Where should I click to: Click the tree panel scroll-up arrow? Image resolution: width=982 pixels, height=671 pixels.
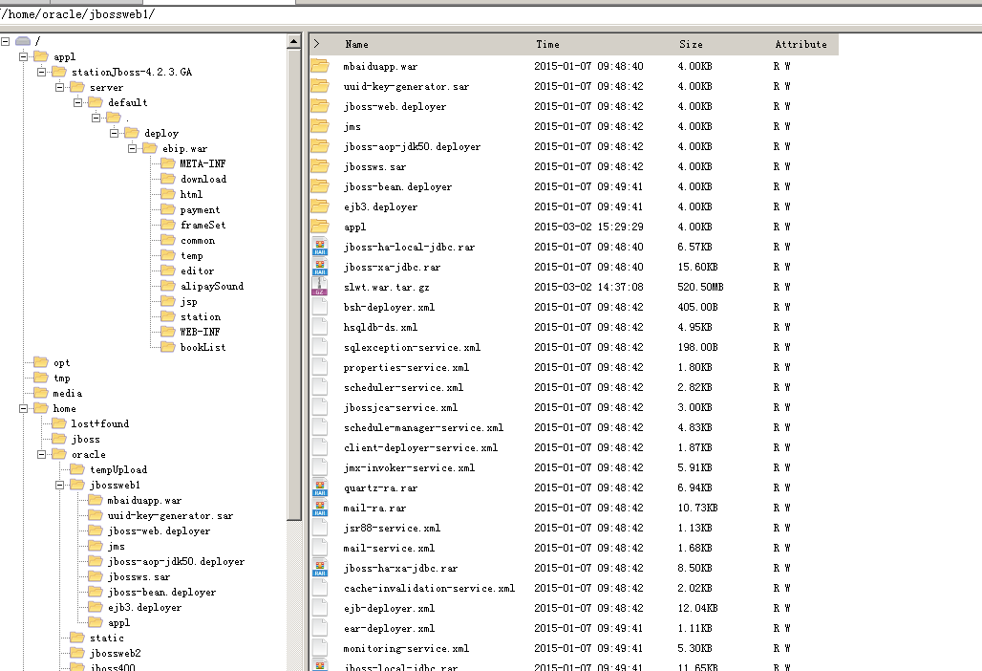(293, 41)
